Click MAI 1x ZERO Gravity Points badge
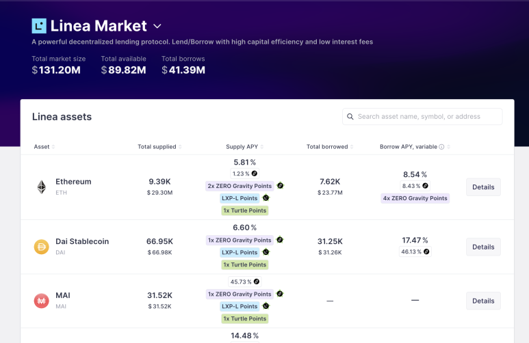529x343 pixels. 240,294
